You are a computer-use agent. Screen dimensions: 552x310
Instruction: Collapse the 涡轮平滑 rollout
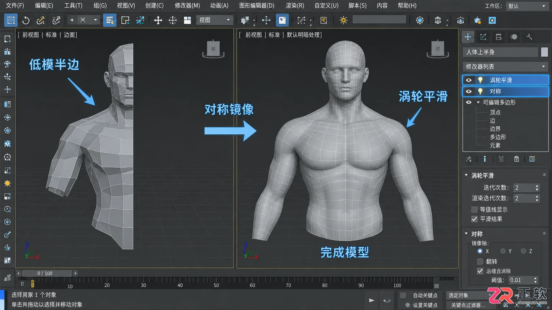[x=466, y=176]
